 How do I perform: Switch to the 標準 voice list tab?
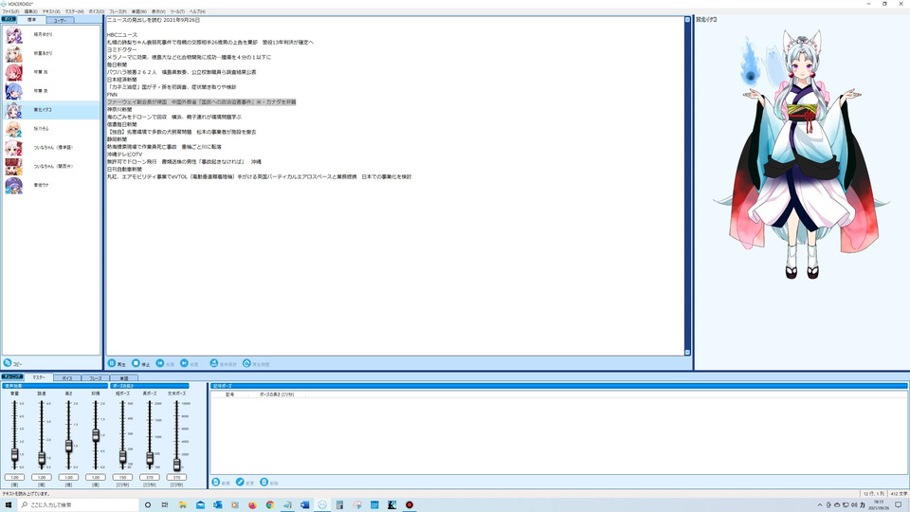point(31,20)
